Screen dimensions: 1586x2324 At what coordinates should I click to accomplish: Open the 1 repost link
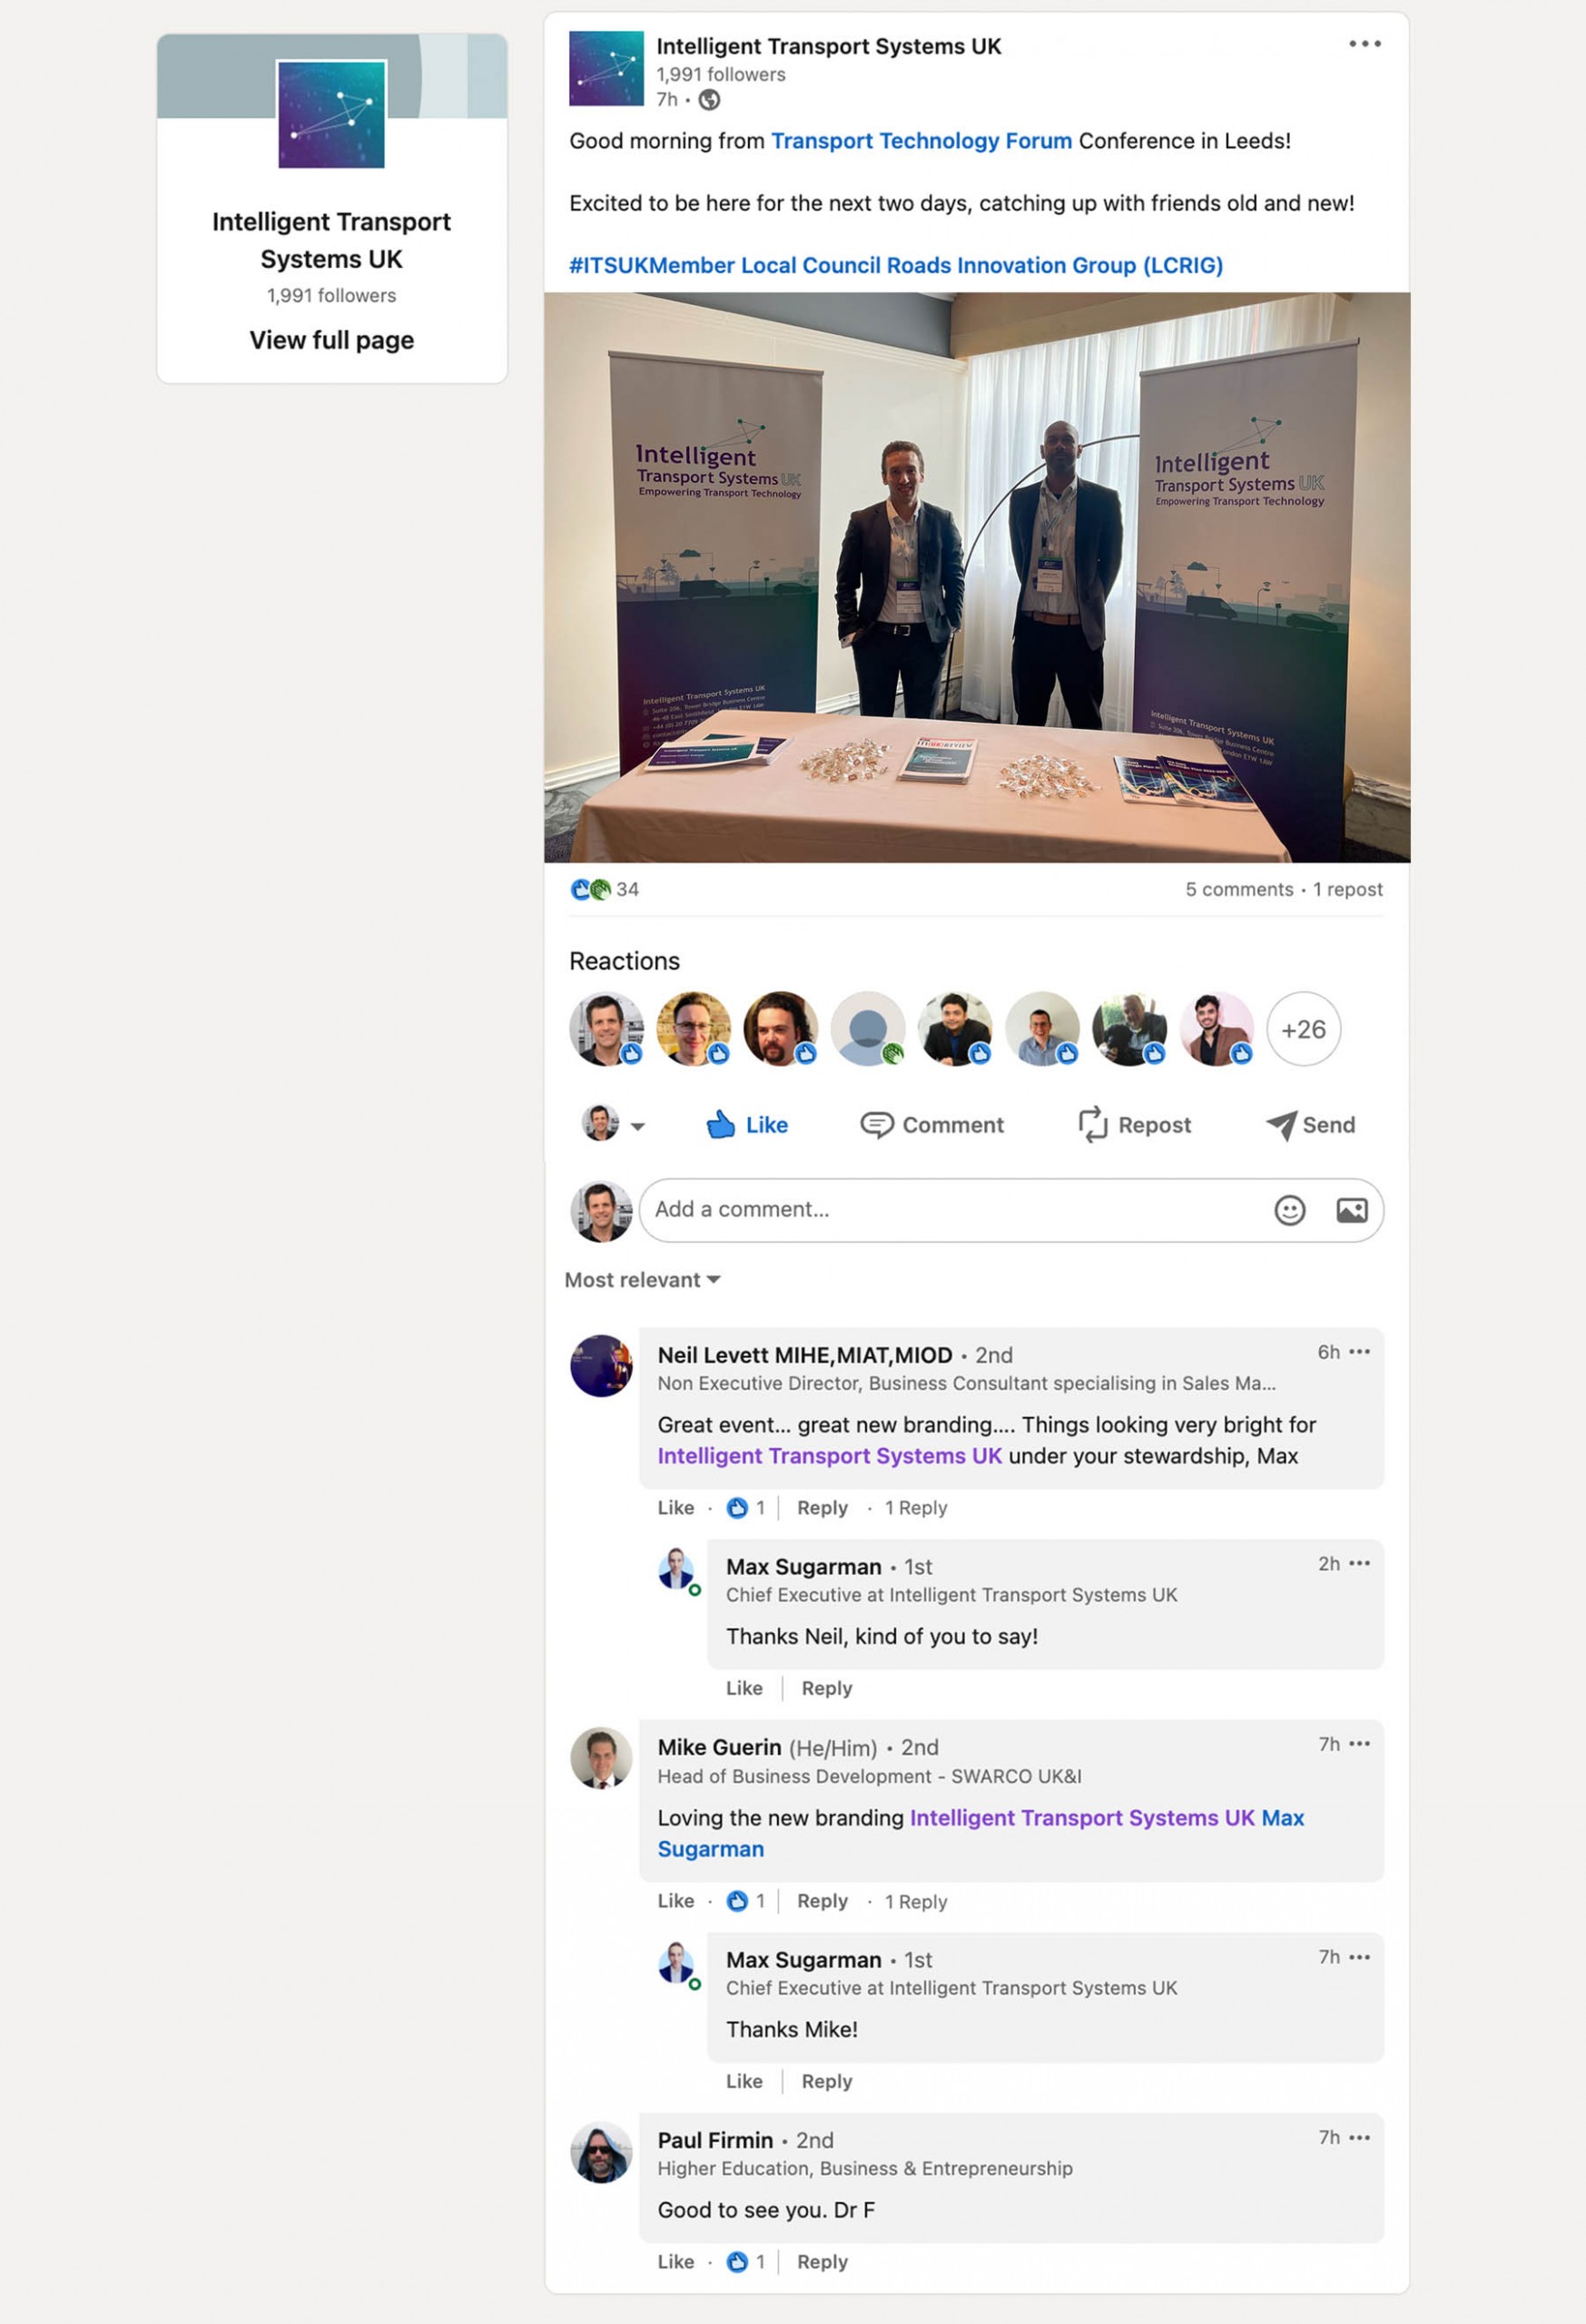pos(1347,889)
